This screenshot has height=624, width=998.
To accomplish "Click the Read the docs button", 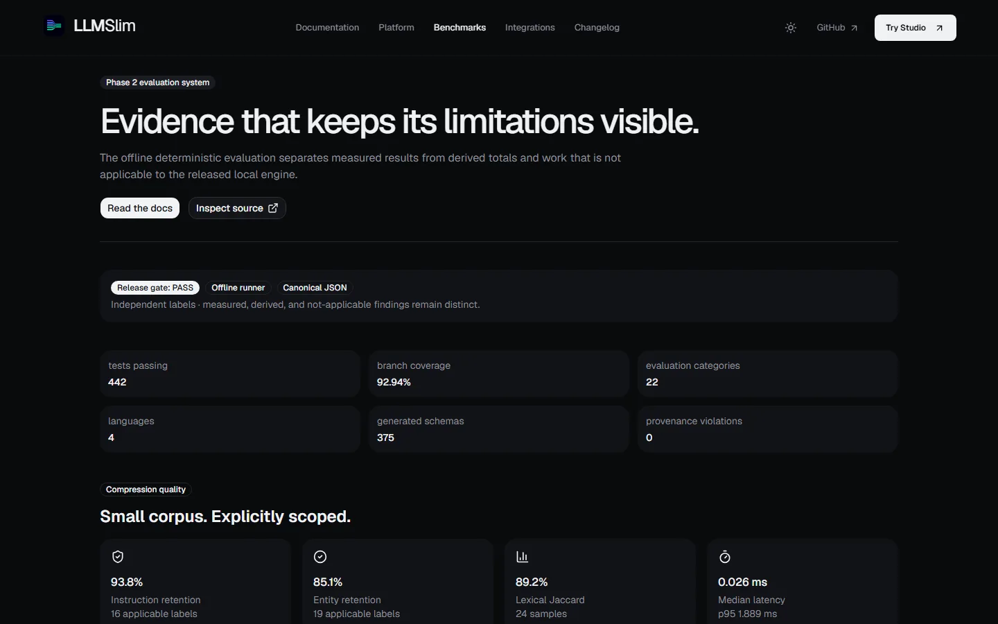I will pos(140,208).
